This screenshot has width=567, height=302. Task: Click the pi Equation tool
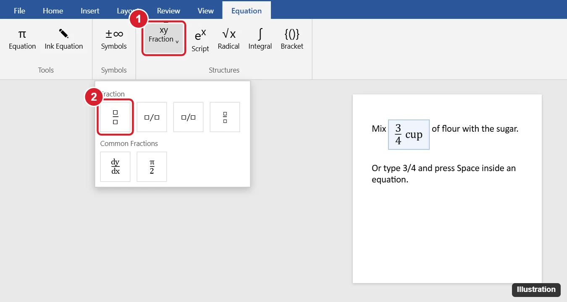click(x=22, y=39)
